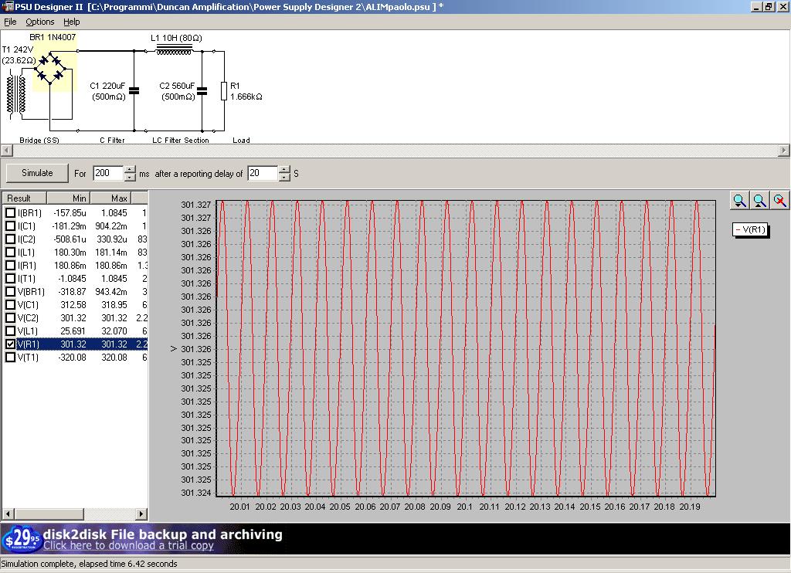
Task: Select the L1 inductor coil symbol
Action: pos(174,49)
